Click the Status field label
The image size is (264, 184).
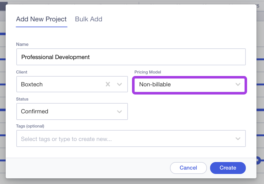pyautogui.click(x=22, y=99)
